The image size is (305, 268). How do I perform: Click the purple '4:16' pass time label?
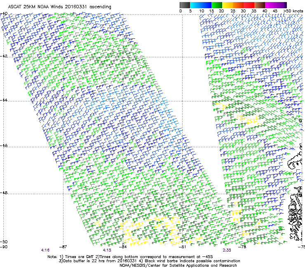click(45, 250)
